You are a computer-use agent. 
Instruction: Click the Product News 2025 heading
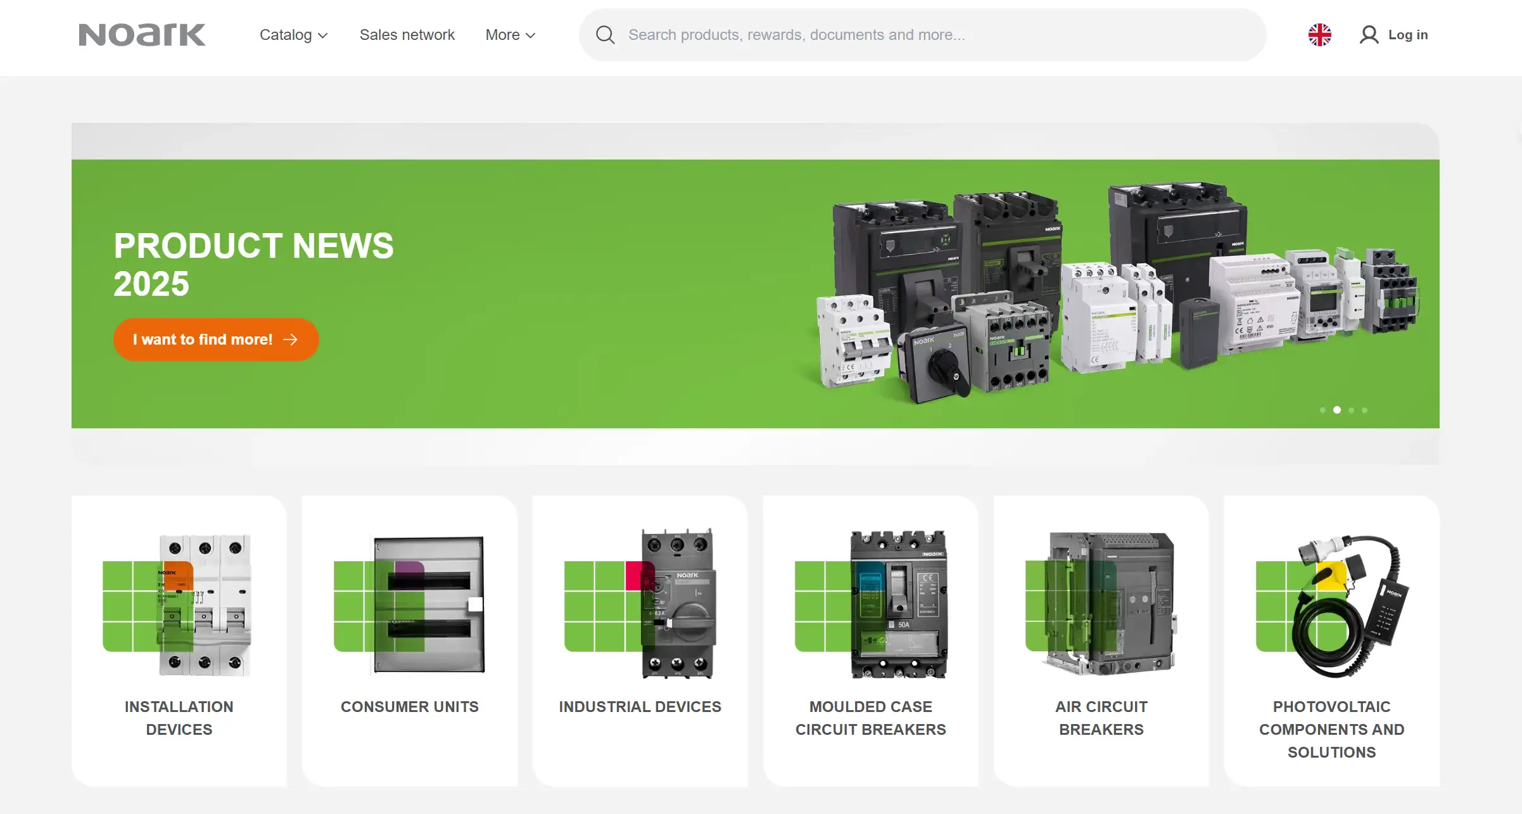253,264
